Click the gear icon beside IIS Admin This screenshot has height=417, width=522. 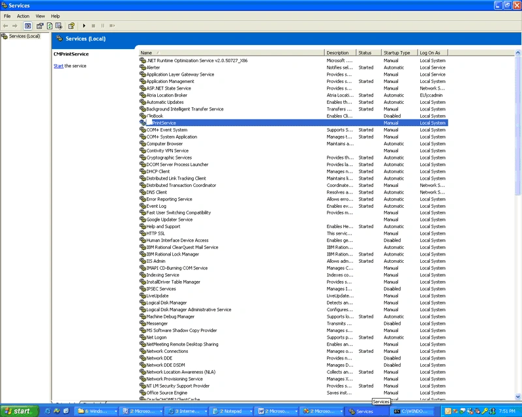[142, 261]
